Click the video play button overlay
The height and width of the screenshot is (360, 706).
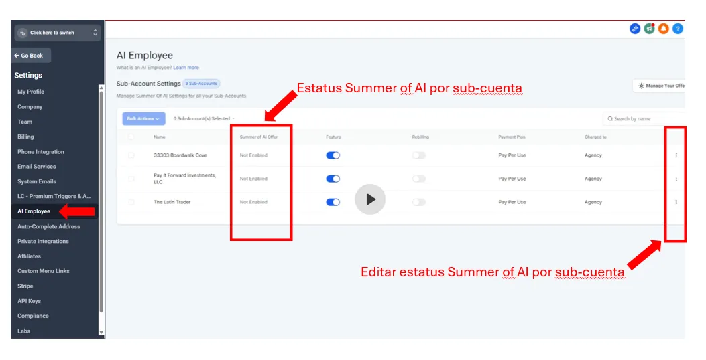[x=370, y=199]
